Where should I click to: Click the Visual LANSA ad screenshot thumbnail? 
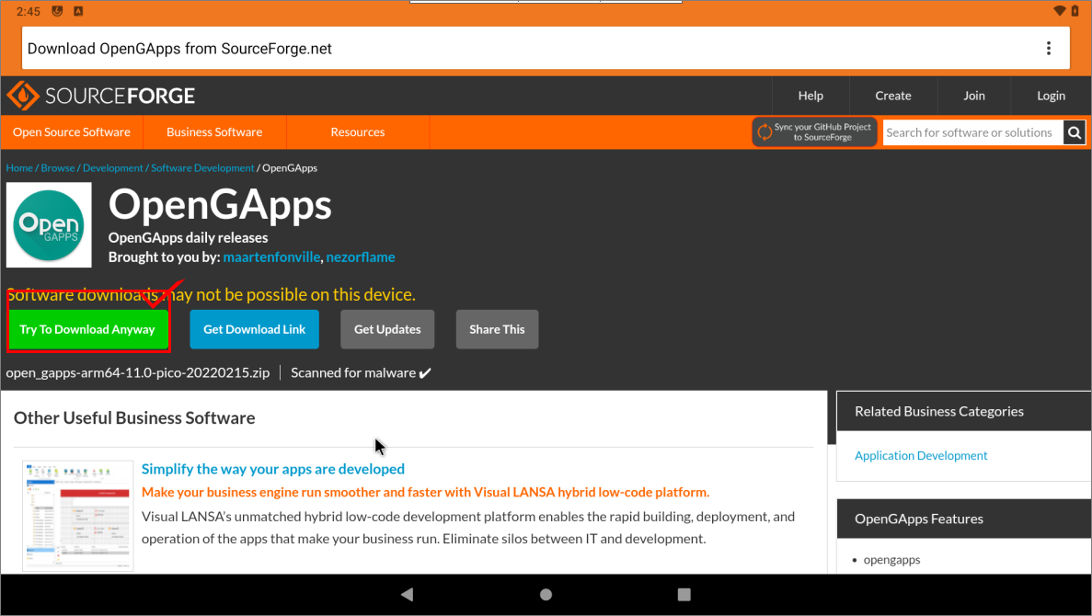coord(78,516)
